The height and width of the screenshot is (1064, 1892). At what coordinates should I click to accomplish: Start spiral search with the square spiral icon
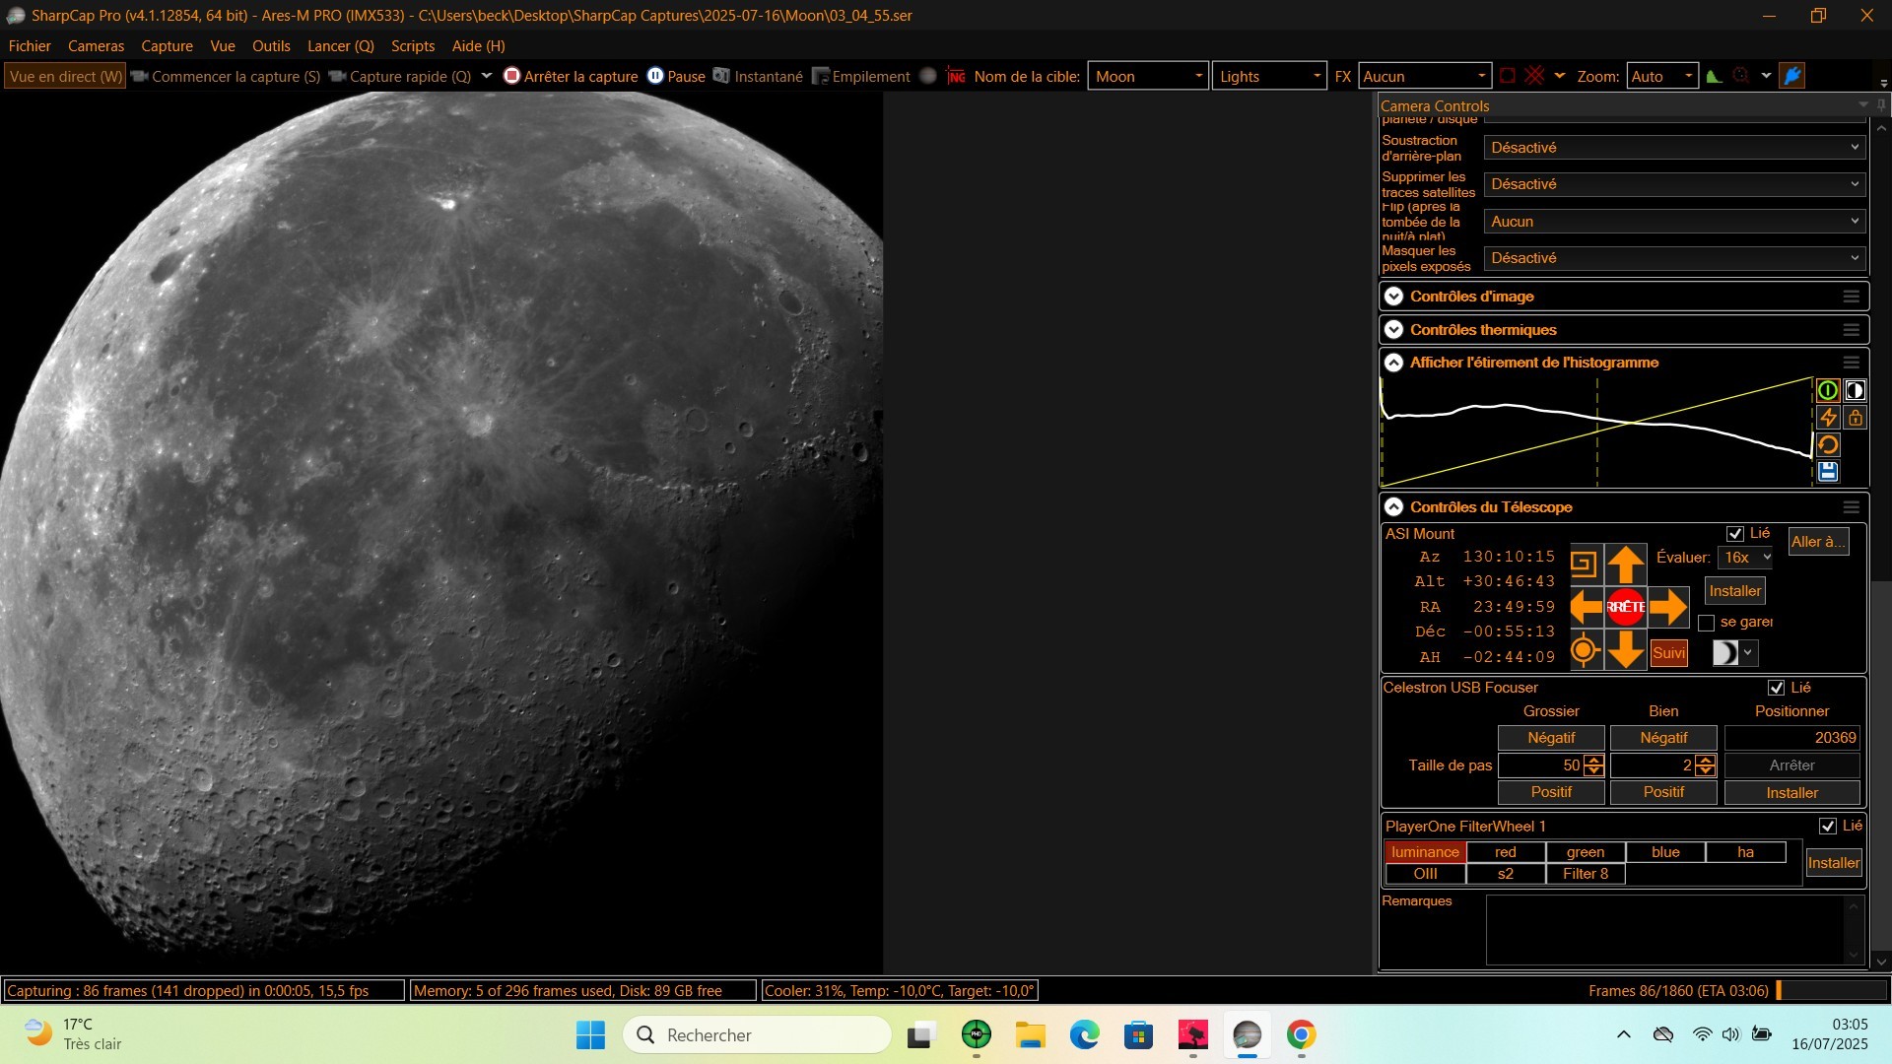(x=1584, y=565)
